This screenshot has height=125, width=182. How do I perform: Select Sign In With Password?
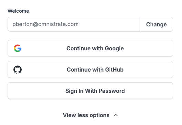[90, 91]
